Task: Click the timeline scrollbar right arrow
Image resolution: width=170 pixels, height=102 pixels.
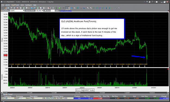Action: click(168, 93)
